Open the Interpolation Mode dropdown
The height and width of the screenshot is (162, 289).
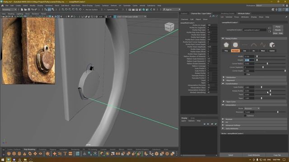point(252,108)
